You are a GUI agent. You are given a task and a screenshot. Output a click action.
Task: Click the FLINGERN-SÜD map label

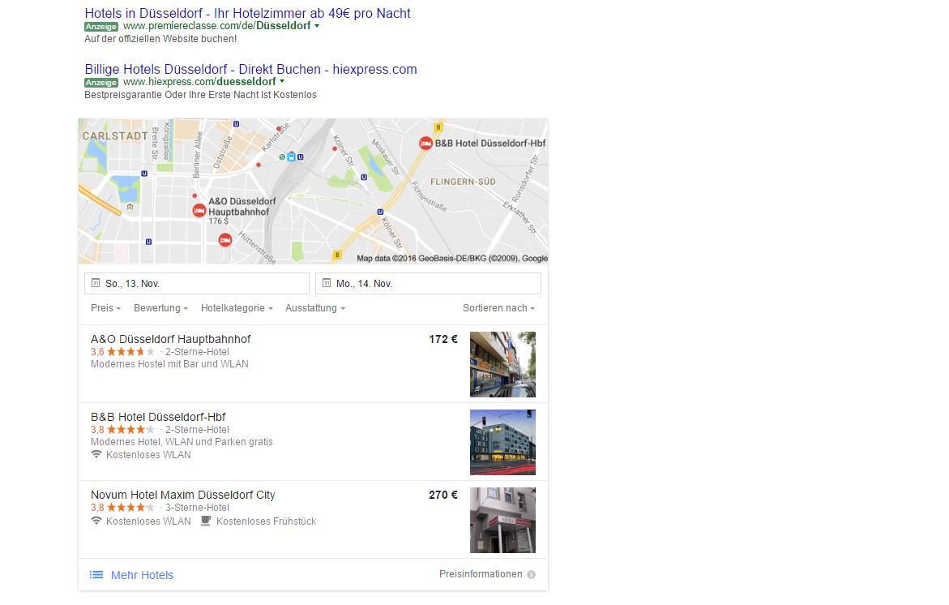point(463,182)
